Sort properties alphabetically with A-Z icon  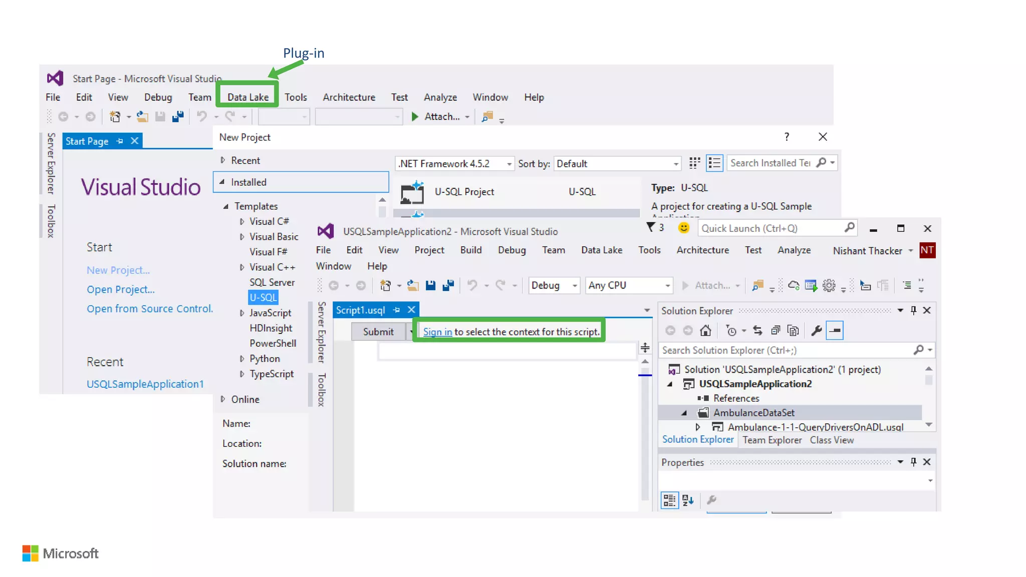[x=688, y=500]
